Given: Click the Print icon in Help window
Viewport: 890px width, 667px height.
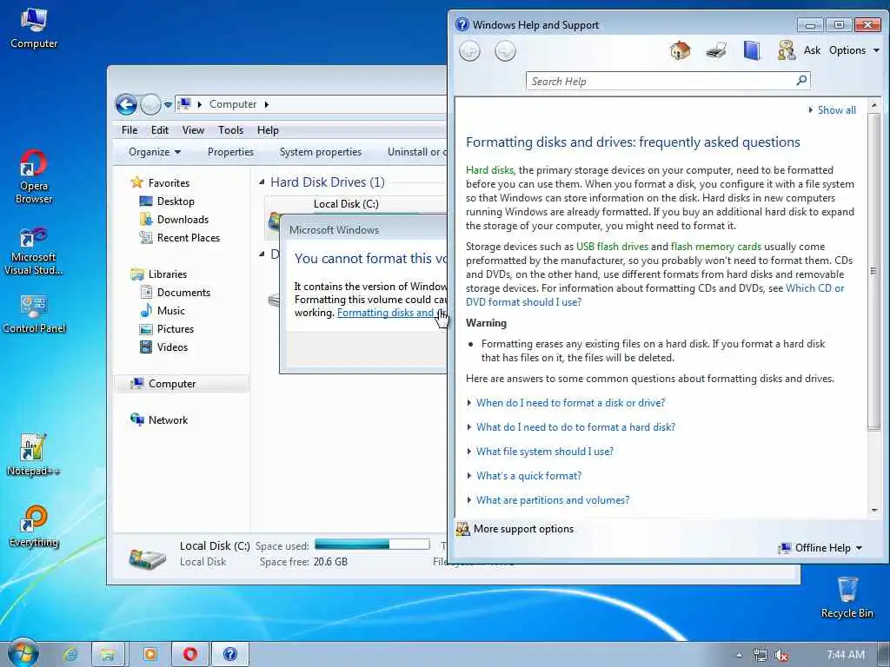Looking at the screenshot, I should point(716,50).
